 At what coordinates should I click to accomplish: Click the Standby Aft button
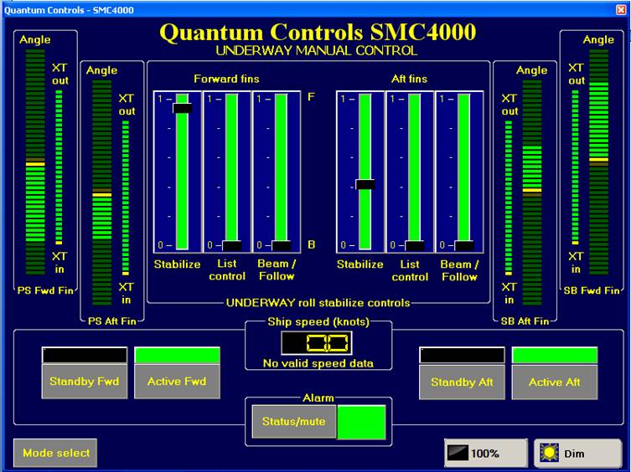(x=462, y=382)
